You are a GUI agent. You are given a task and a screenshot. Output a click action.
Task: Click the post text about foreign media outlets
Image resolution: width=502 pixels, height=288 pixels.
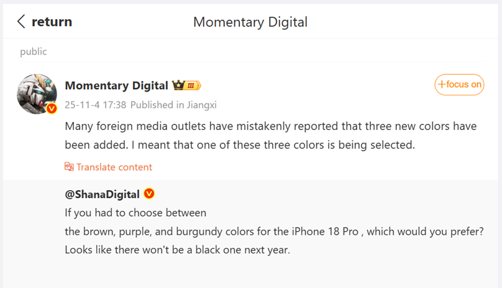click(x=270, y=136)
